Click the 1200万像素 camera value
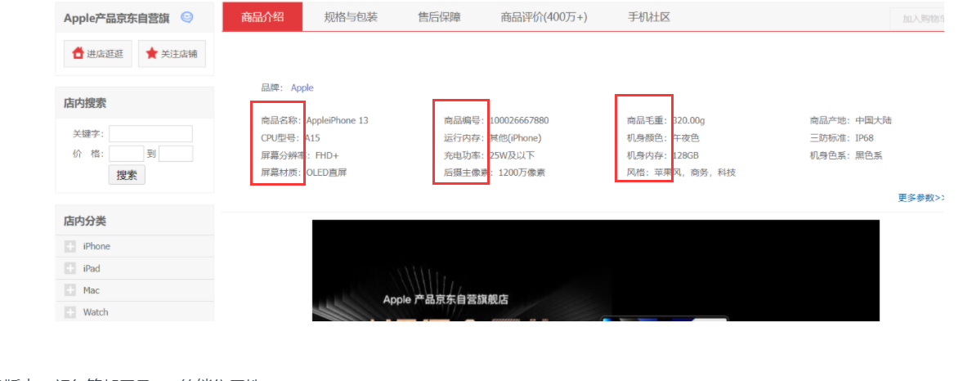The image size is (963, 381). point(522,173)
